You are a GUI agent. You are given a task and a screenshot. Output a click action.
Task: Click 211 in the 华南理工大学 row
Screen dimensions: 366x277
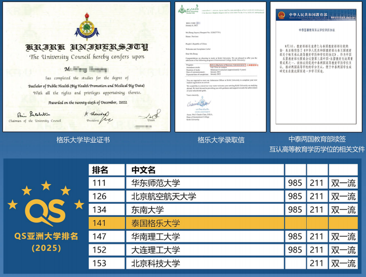click(x=317, y=236)
